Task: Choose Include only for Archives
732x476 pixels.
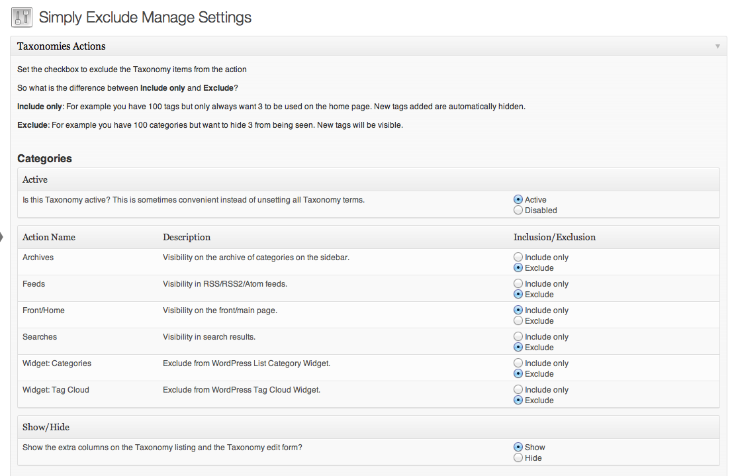Action: point(518,257)
